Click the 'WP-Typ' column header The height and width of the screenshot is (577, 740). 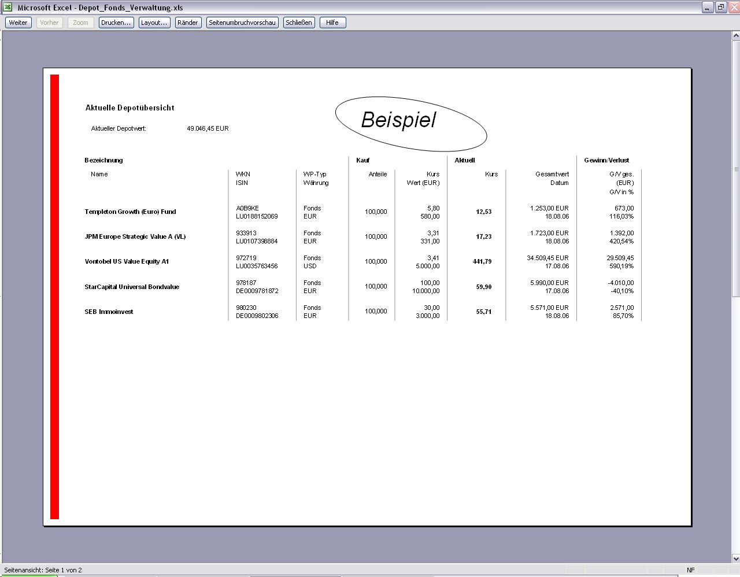(x=315, y=174)
